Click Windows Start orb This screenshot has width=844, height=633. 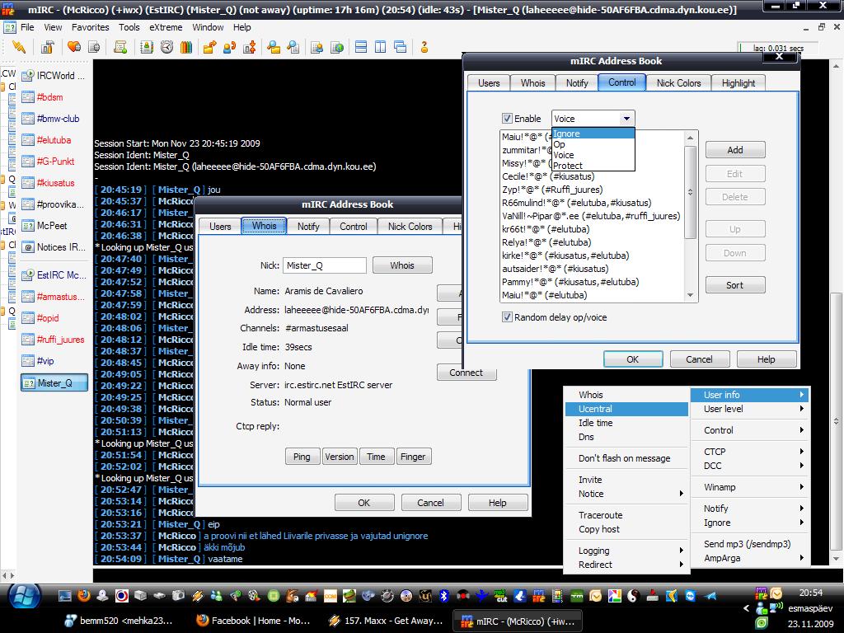click(24, 597)
